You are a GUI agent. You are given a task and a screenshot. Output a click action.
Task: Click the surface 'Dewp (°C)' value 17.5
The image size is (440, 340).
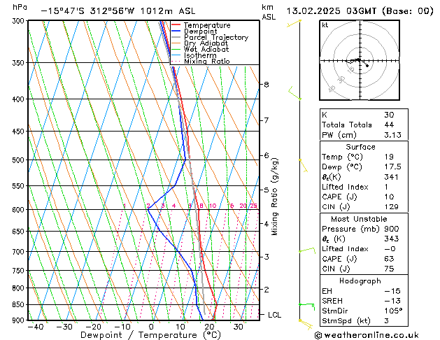click(x=393, y=167)
